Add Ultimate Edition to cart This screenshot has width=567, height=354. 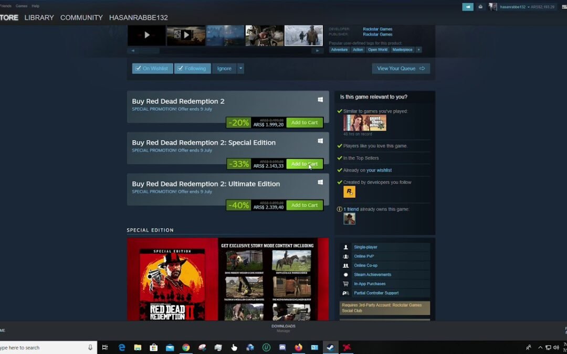(304, 205)
